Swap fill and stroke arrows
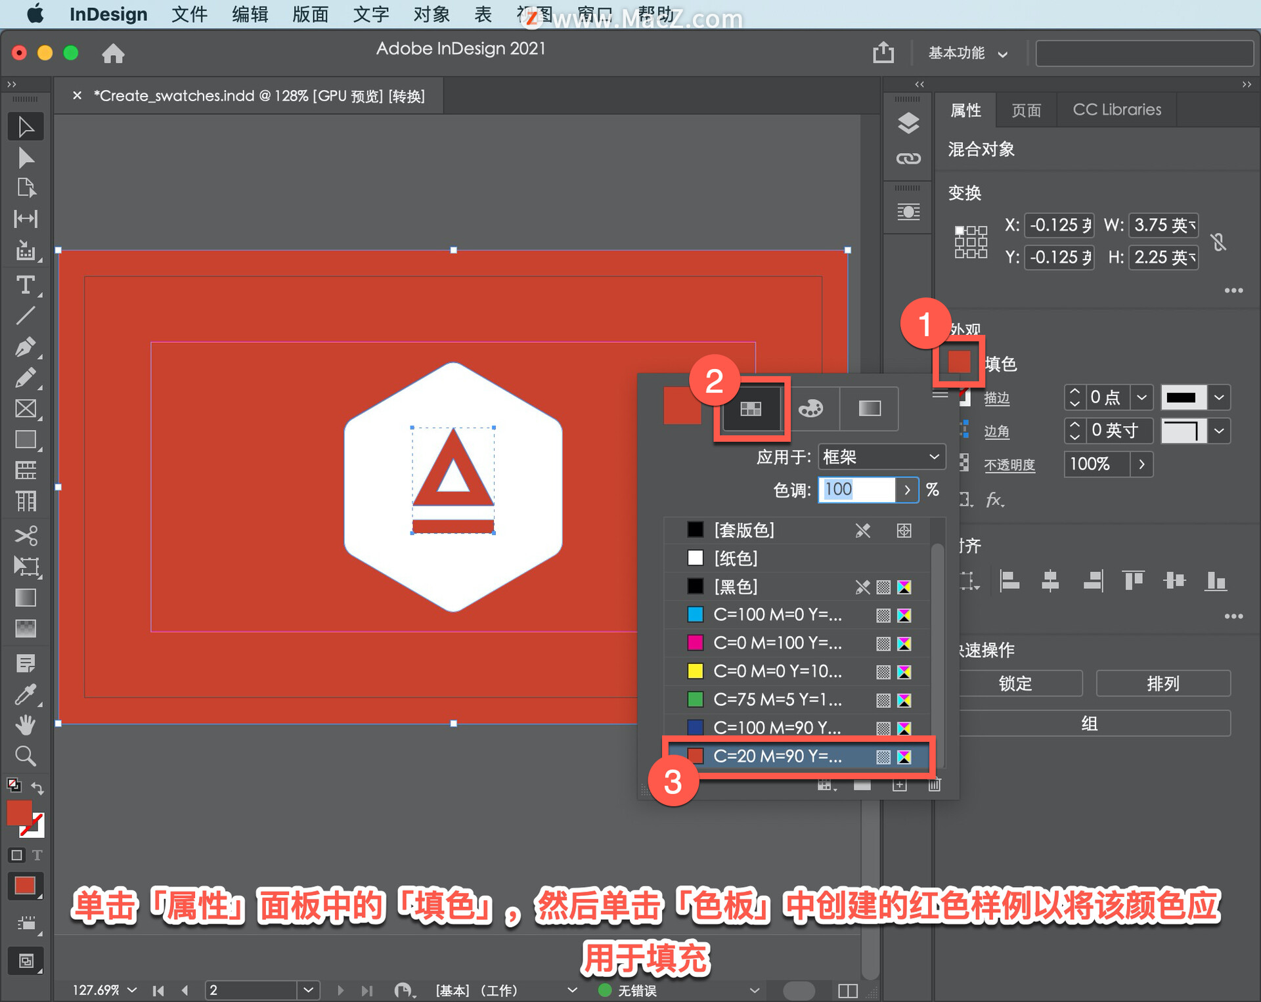1261x1002 pixels. click(37, 787)
